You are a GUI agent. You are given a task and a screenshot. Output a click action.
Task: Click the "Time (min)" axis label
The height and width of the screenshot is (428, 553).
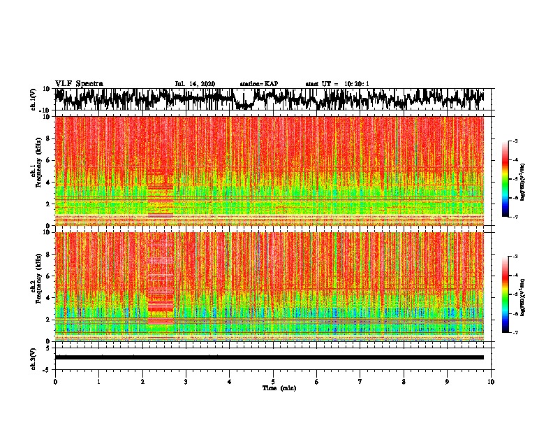click(x=279, y=388)
